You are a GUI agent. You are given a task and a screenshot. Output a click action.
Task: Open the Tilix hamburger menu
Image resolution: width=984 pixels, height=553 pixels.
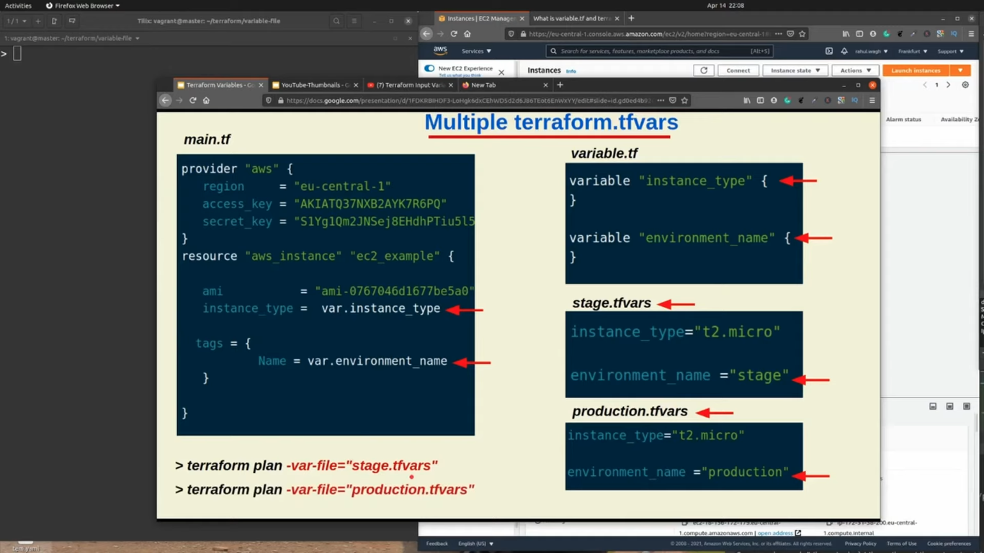coord(354,22)
